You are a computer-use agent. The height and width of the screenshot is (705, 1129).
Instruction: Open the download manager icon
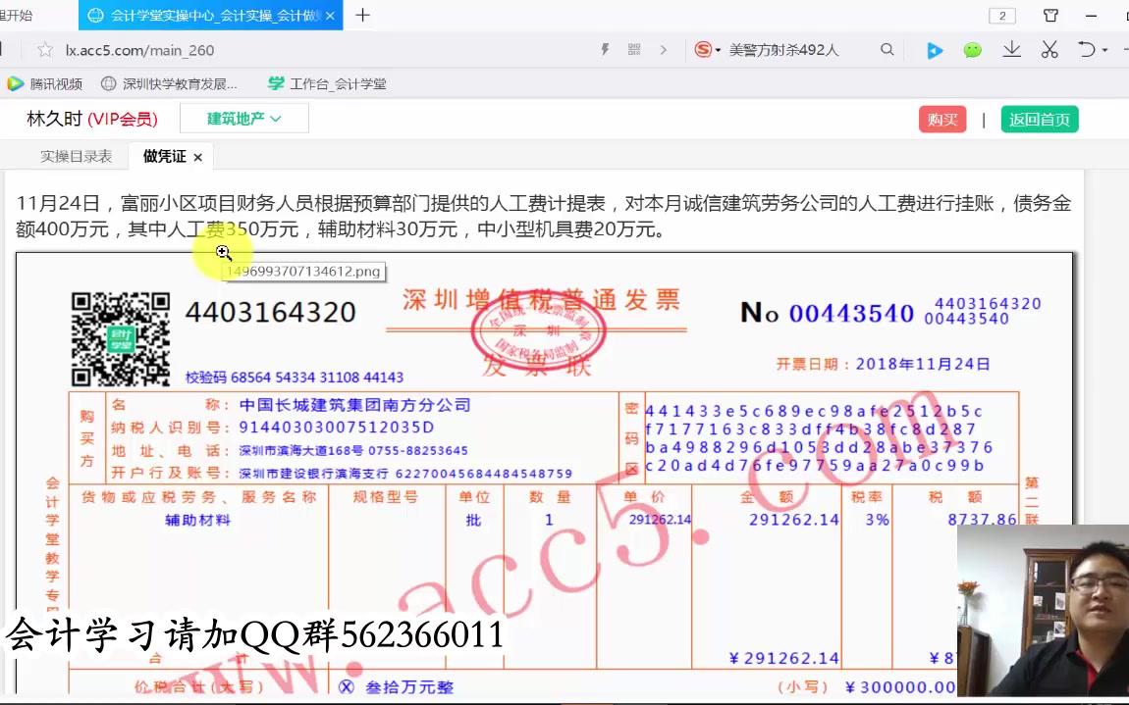click(1011, 49)
